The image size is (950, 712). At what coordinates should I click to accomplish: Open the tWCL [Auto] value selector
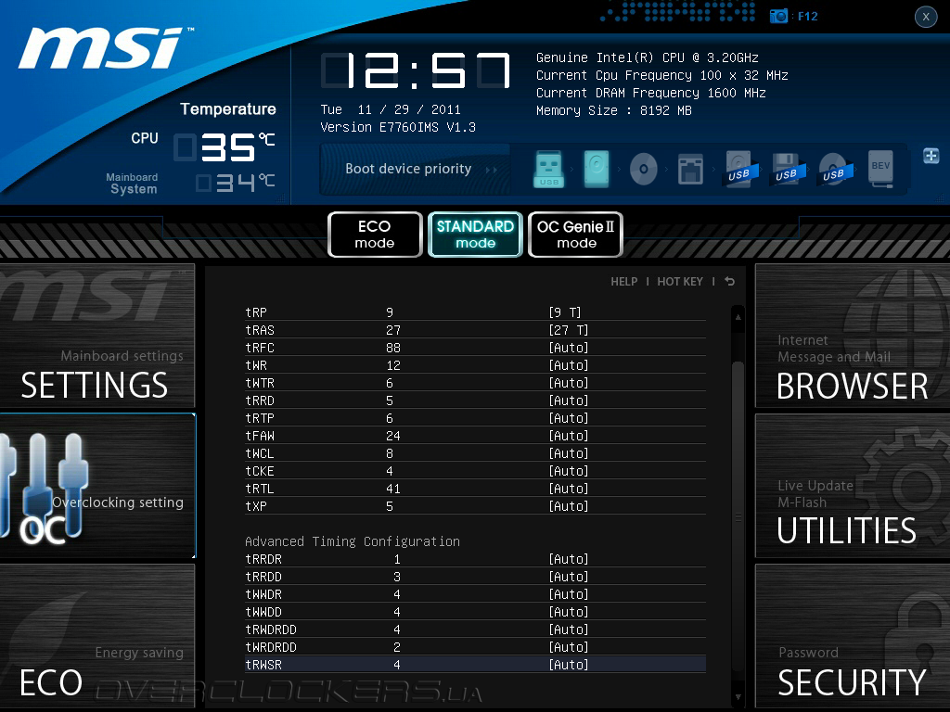(569, 452)
